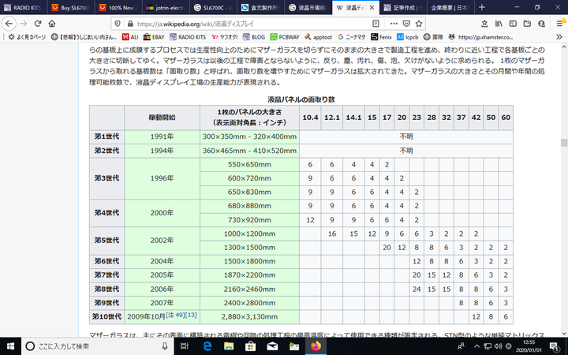568x355 pixels.
Task: Switch to the 液晶市場 tab
Action: tap(308, 8)
